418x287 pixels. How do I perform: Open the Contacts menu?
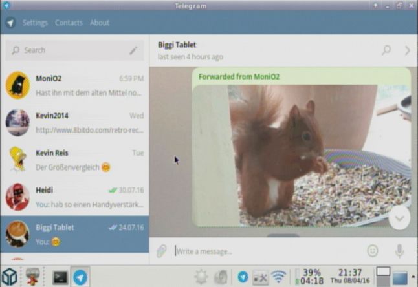[x=69, y=23]
